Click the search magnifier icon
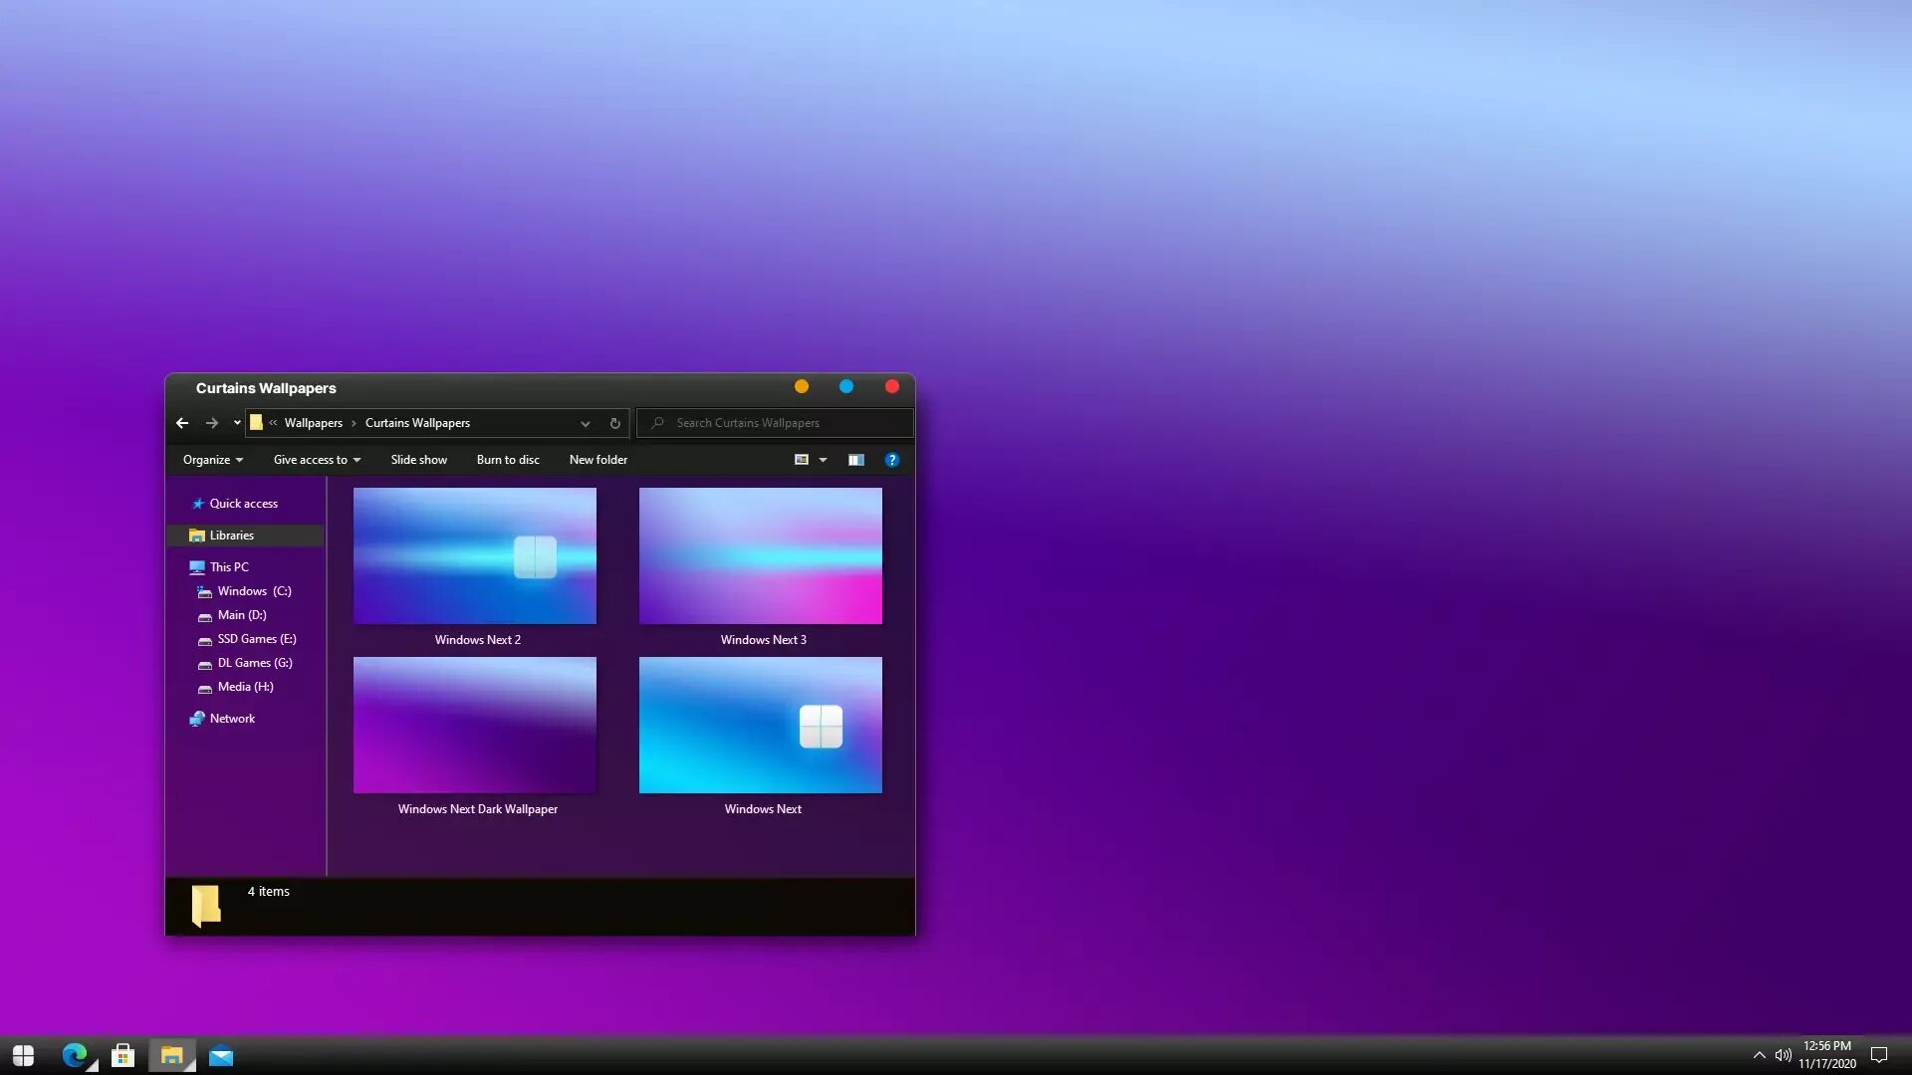Screen dimensions: 1912x1075 657,423
